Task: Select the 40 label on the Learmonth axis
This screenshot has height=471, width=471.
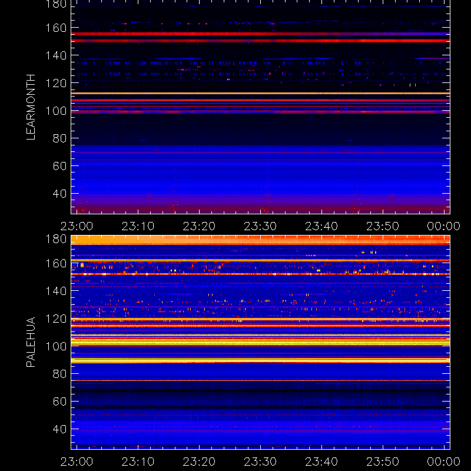Action: tap(59, 194)
